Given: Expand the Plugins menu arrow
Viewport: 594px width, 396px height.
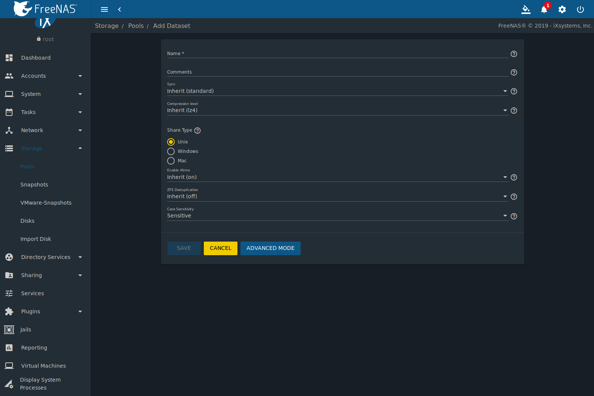Looking at the screenshot, I should [80, 311].
